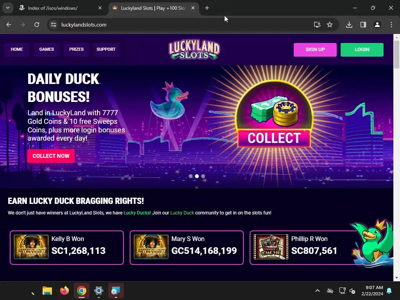
Task: Select the first carousel dot
Action: 191,176
